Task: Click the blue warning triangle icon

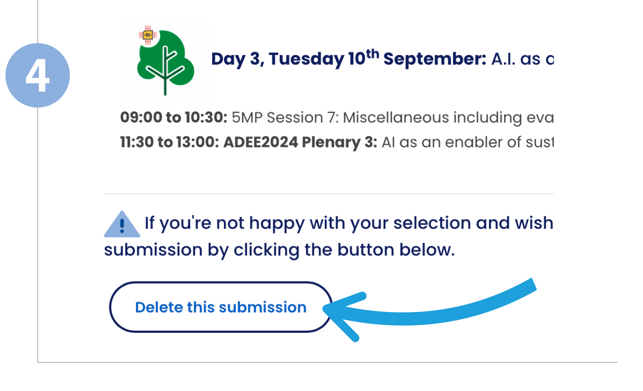Action: point(122,224)
